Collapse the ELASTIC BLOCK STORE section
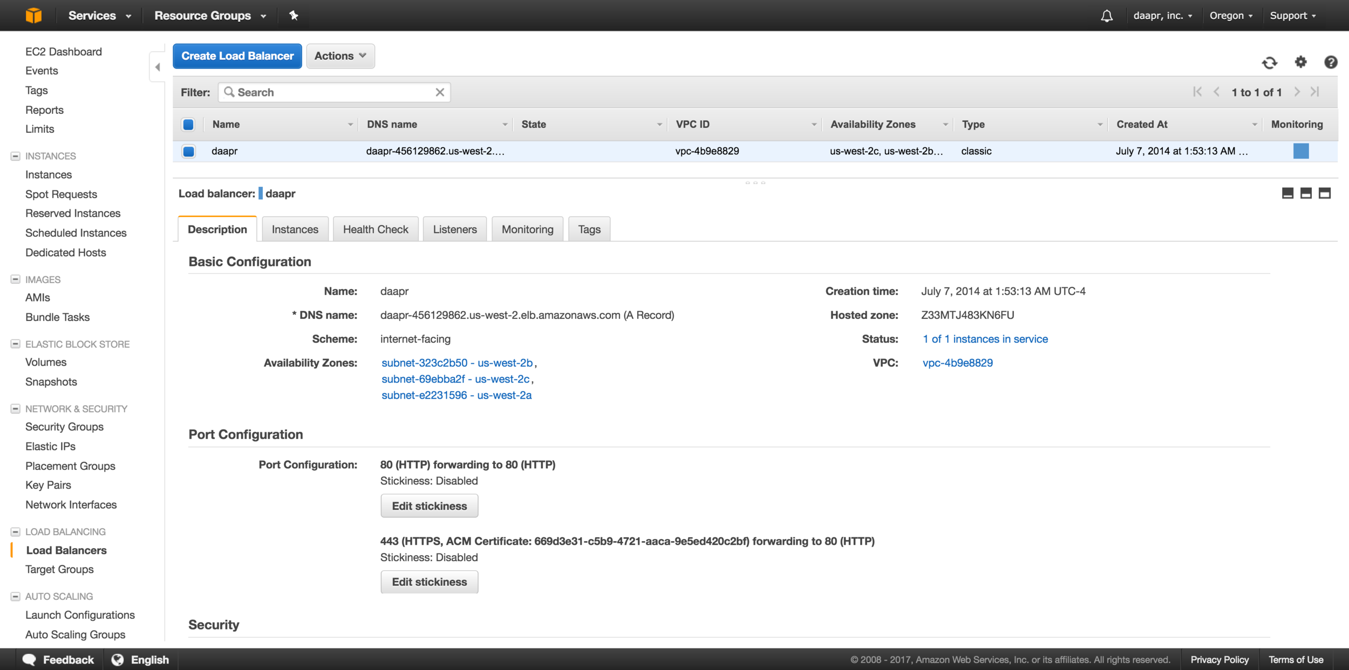The width and height of the screenshot is (1349, 670). 16,344
